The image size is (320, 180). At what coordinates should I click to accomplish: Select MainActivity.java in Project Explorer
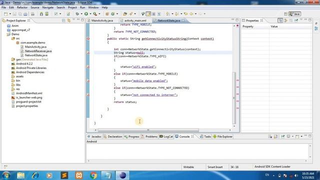pyautogui.click(x=35, y=46)
